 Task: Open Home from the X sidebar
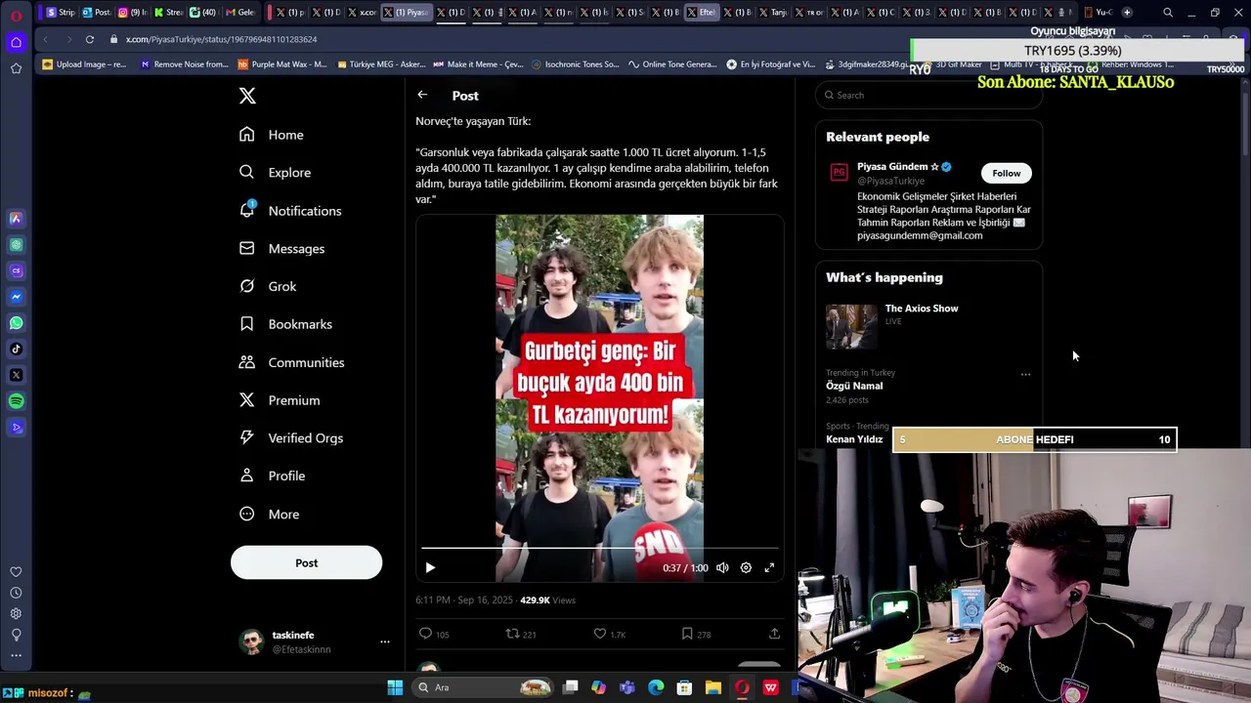[272, 135]
